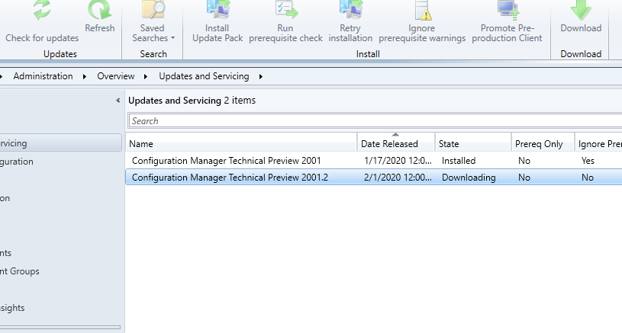Sort by Ignore Prereq column header
This screenshot has height=333, width=622.
pyautogui.click(x=598, y=144)
